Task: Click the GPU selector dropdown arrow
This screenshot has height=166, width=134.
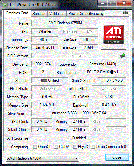Action: click(76, 158)
